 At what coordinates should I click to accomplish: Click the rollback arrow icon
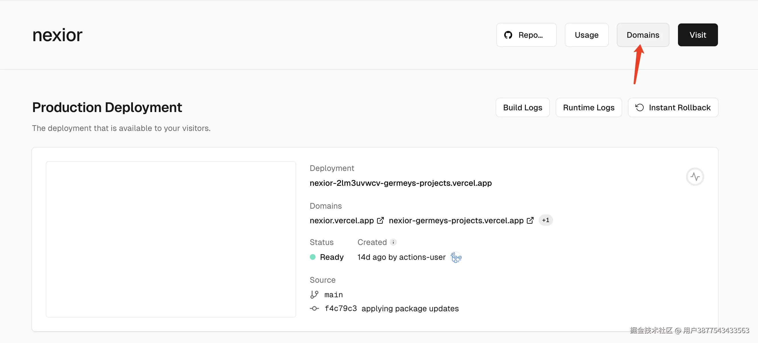point(639,108)
